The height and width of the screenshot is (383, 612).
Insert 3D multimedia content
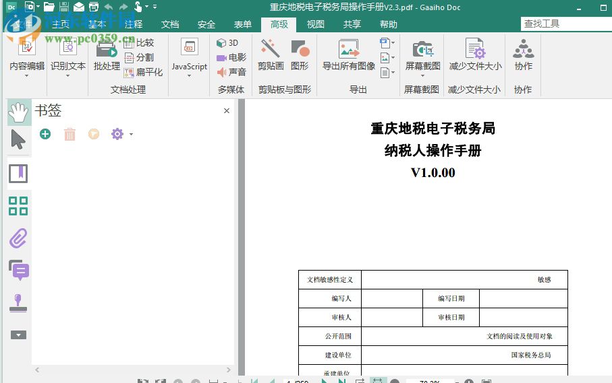(227, 43)
